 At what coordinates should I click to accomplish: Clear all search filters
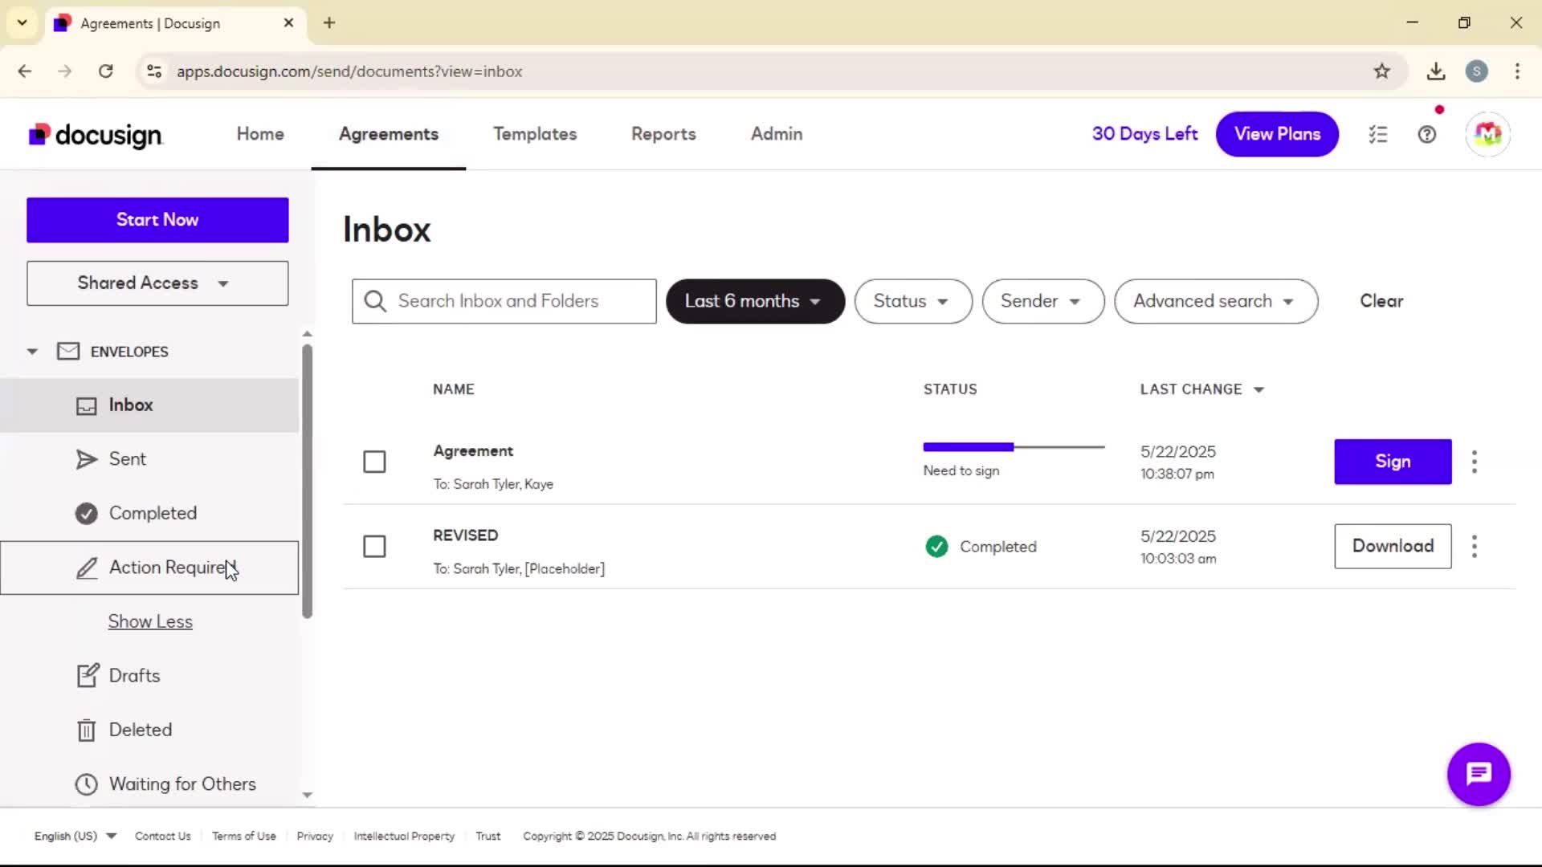[1381, 301]
